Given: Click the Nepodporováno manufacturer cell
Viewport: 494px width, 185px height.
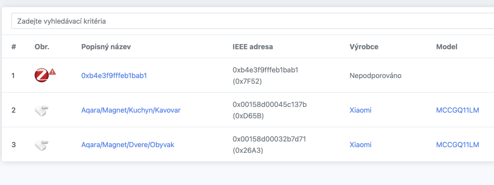Looking at the screenshot, I should [376, 76].
